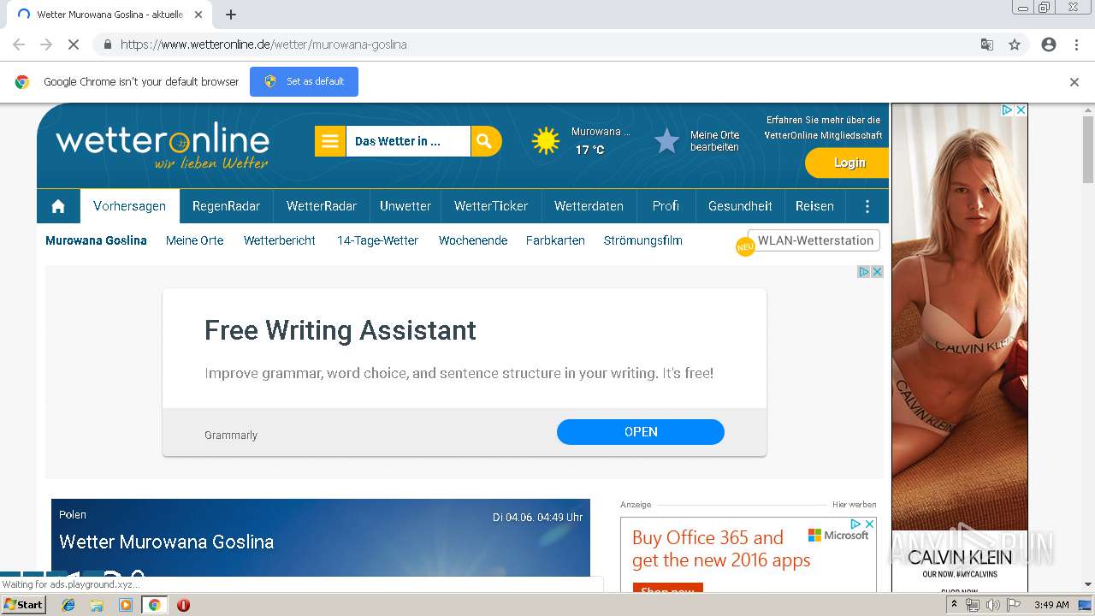Click the volume speaker icon in system tray
This screenshot has height=616, width=1095.
(992, 605)
